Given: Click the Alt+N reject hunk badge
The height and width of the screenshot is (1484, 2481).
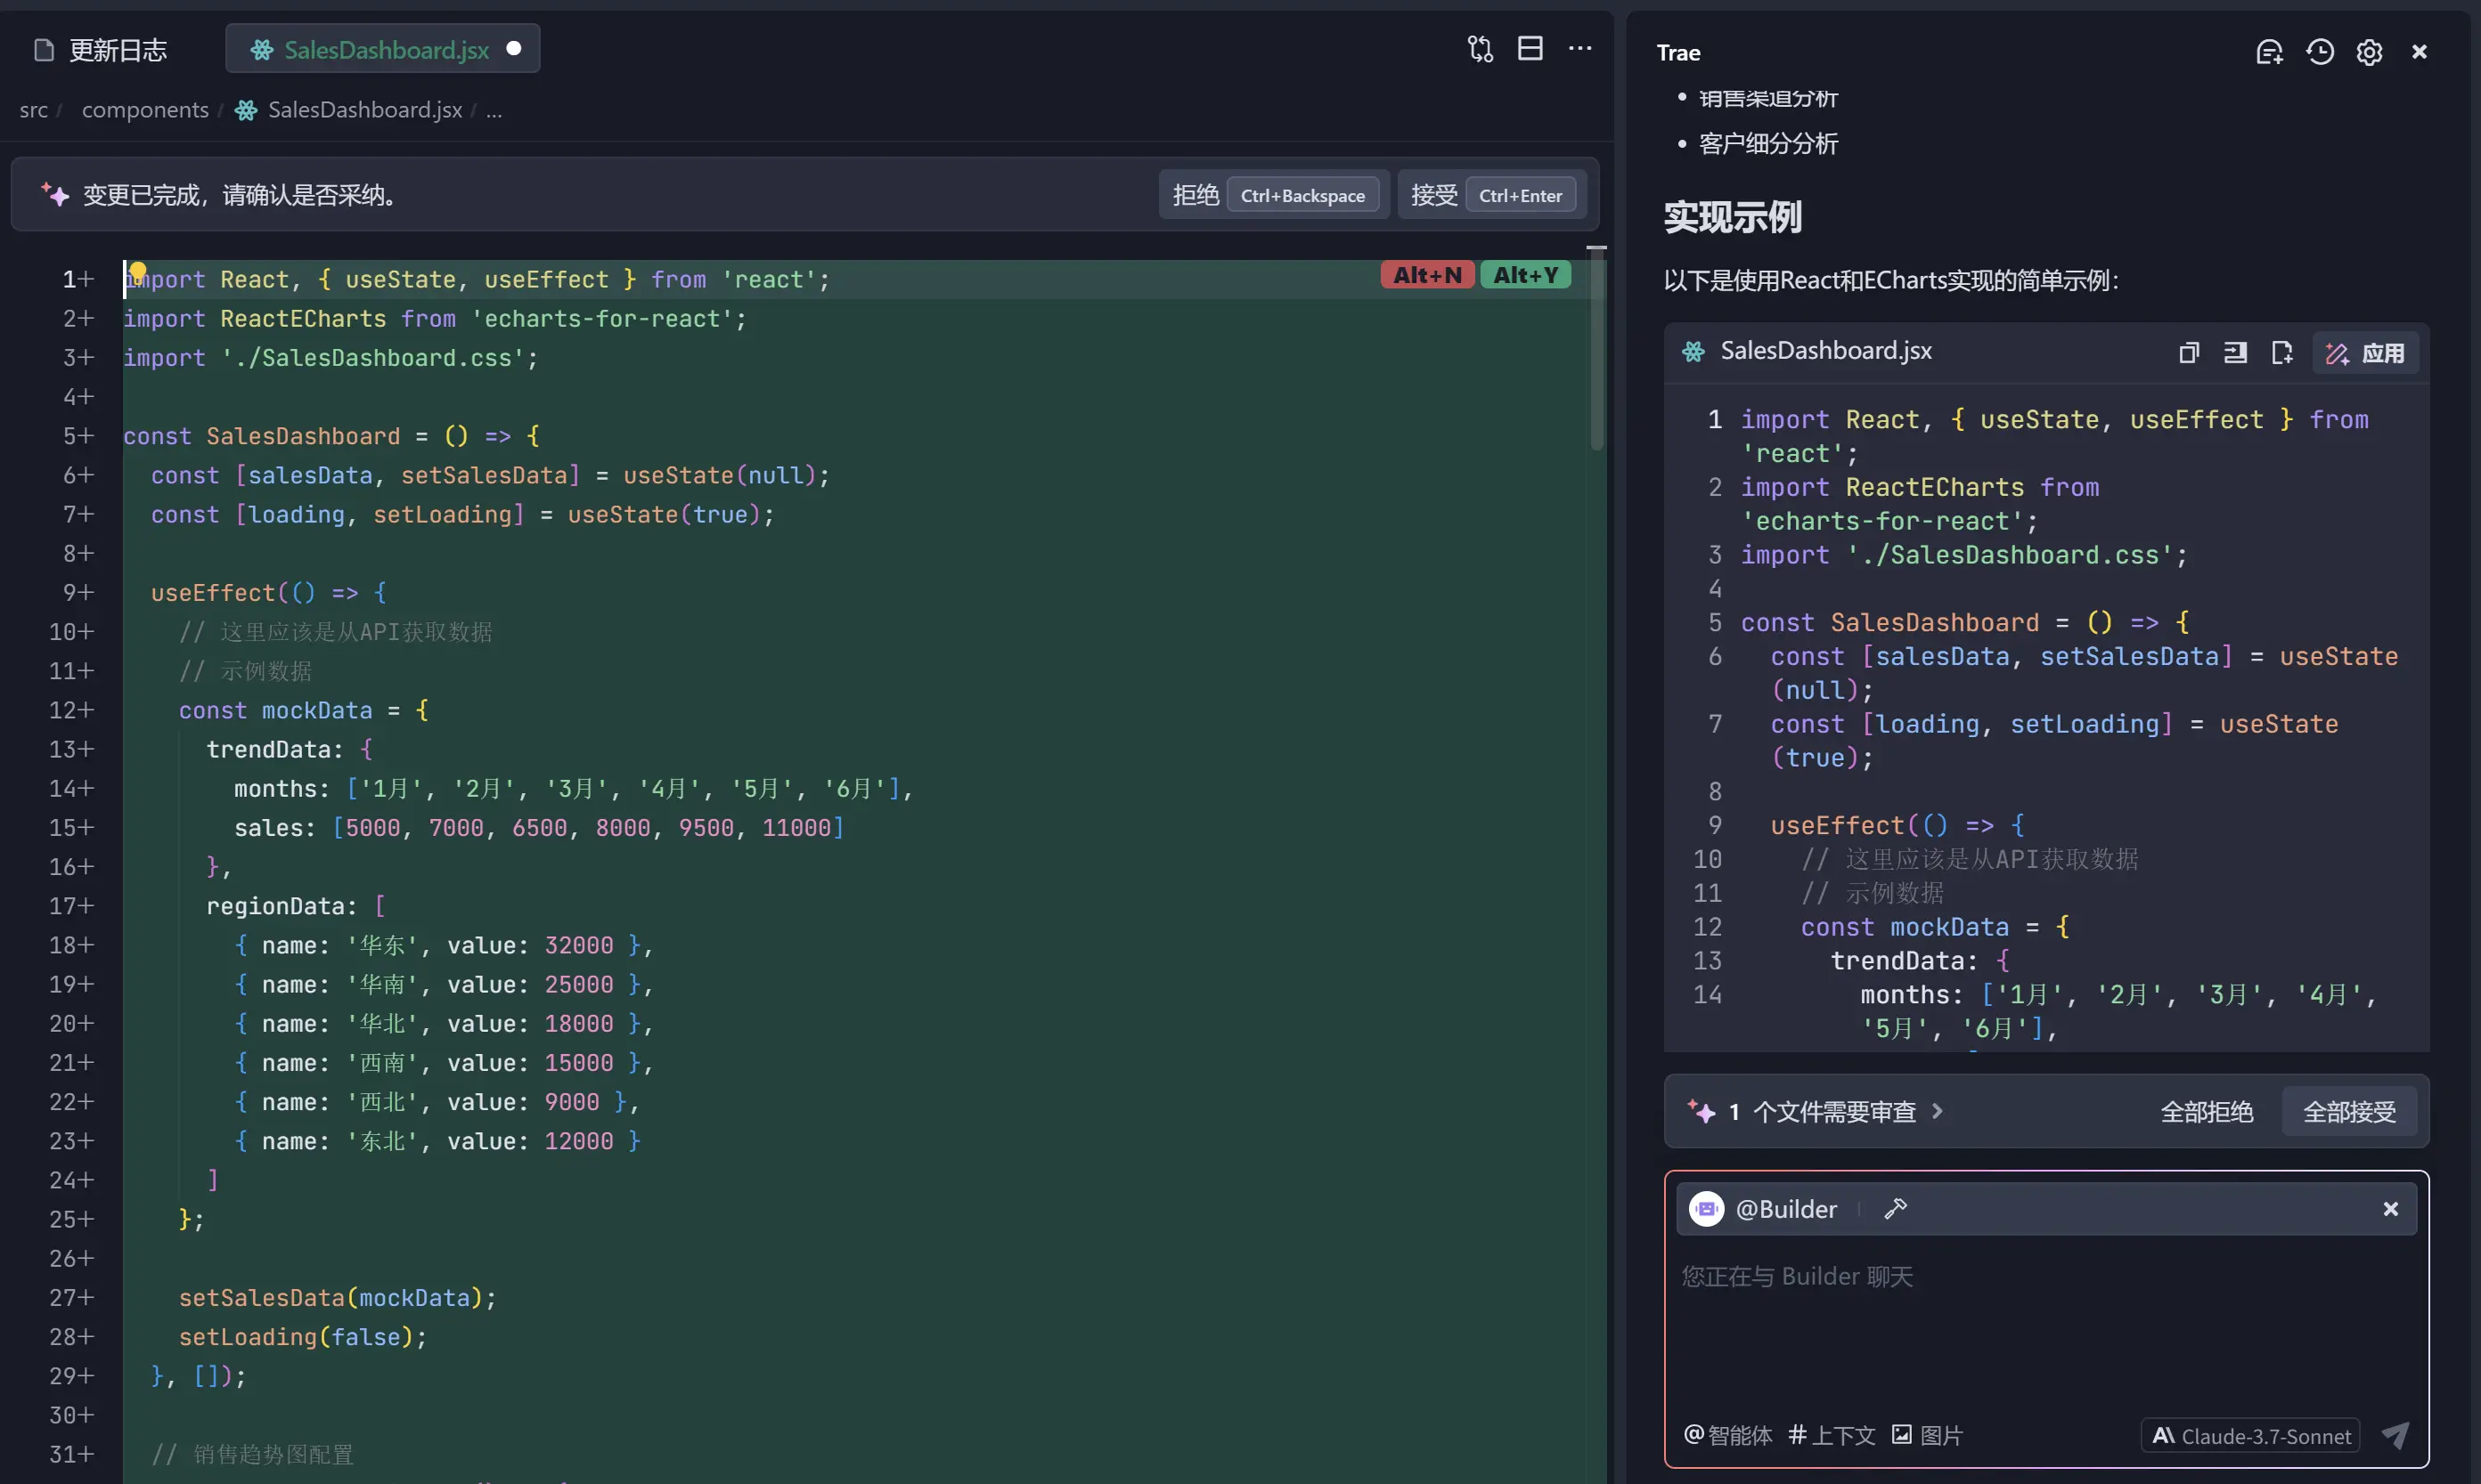Looking at the screenshot, I should (x=1427, y=275).
